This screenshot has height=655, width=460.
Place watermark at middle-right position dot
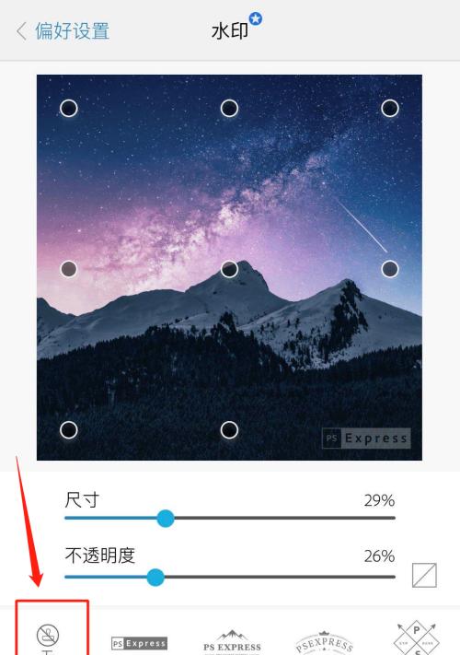click(390, 269)
